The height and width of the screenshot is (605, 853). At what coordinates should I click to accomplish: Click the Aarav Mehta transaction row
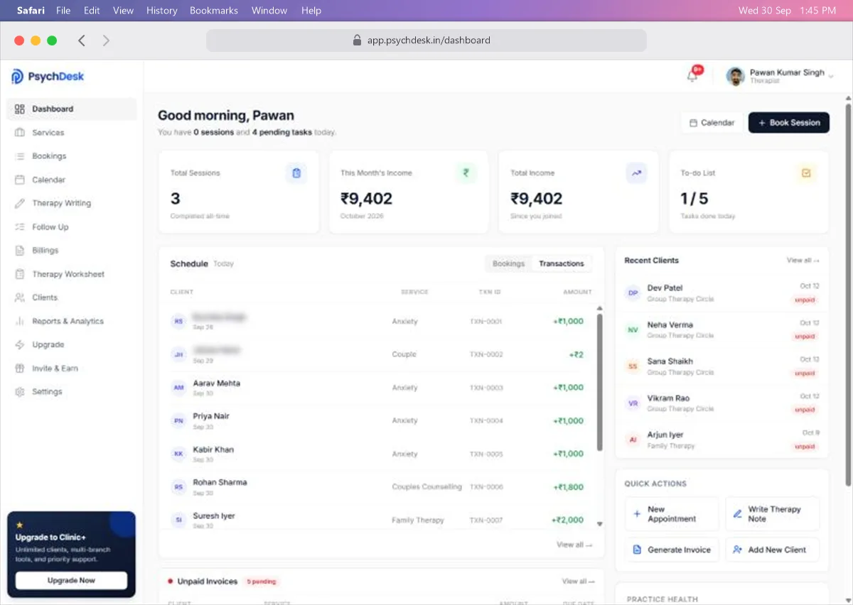(x=377, y=388)
